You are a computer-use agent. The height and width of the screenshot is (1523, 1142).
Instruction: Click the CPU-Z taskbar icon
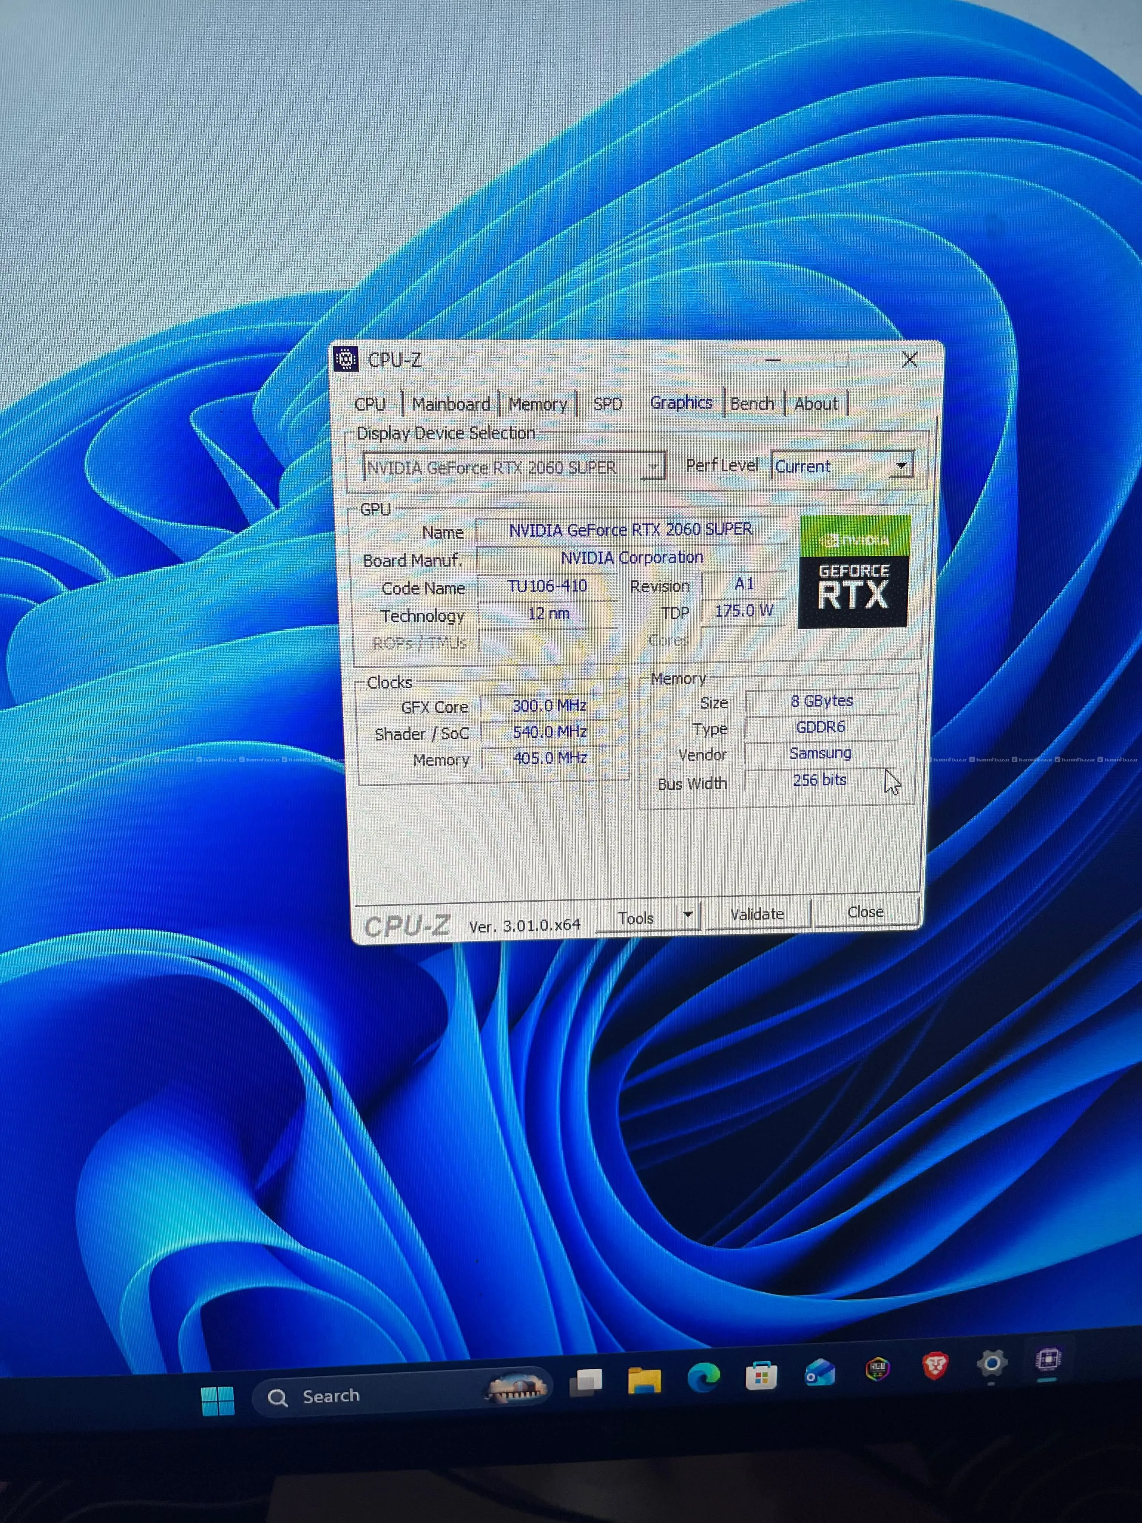pos(1048,1359)
